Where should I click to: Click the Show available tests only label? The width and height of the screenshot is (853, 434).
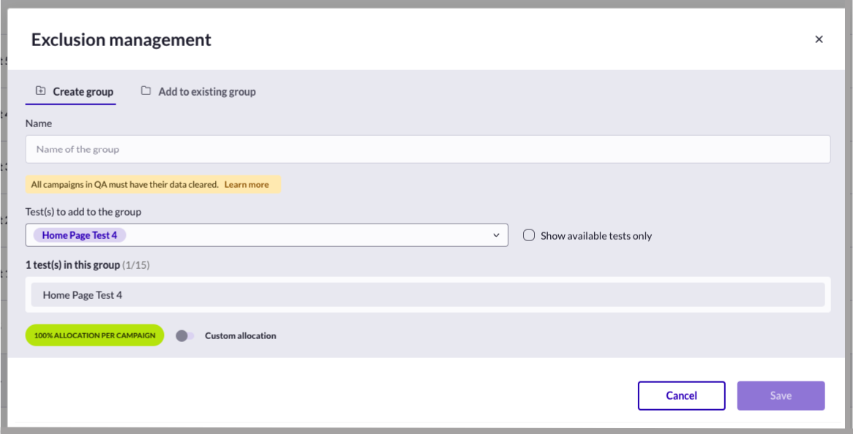[596, 236]
